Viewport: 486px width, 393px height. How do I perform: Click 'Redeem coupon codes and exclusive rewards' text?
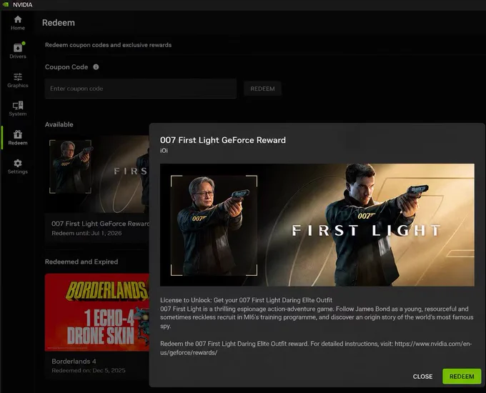point(108,45)
